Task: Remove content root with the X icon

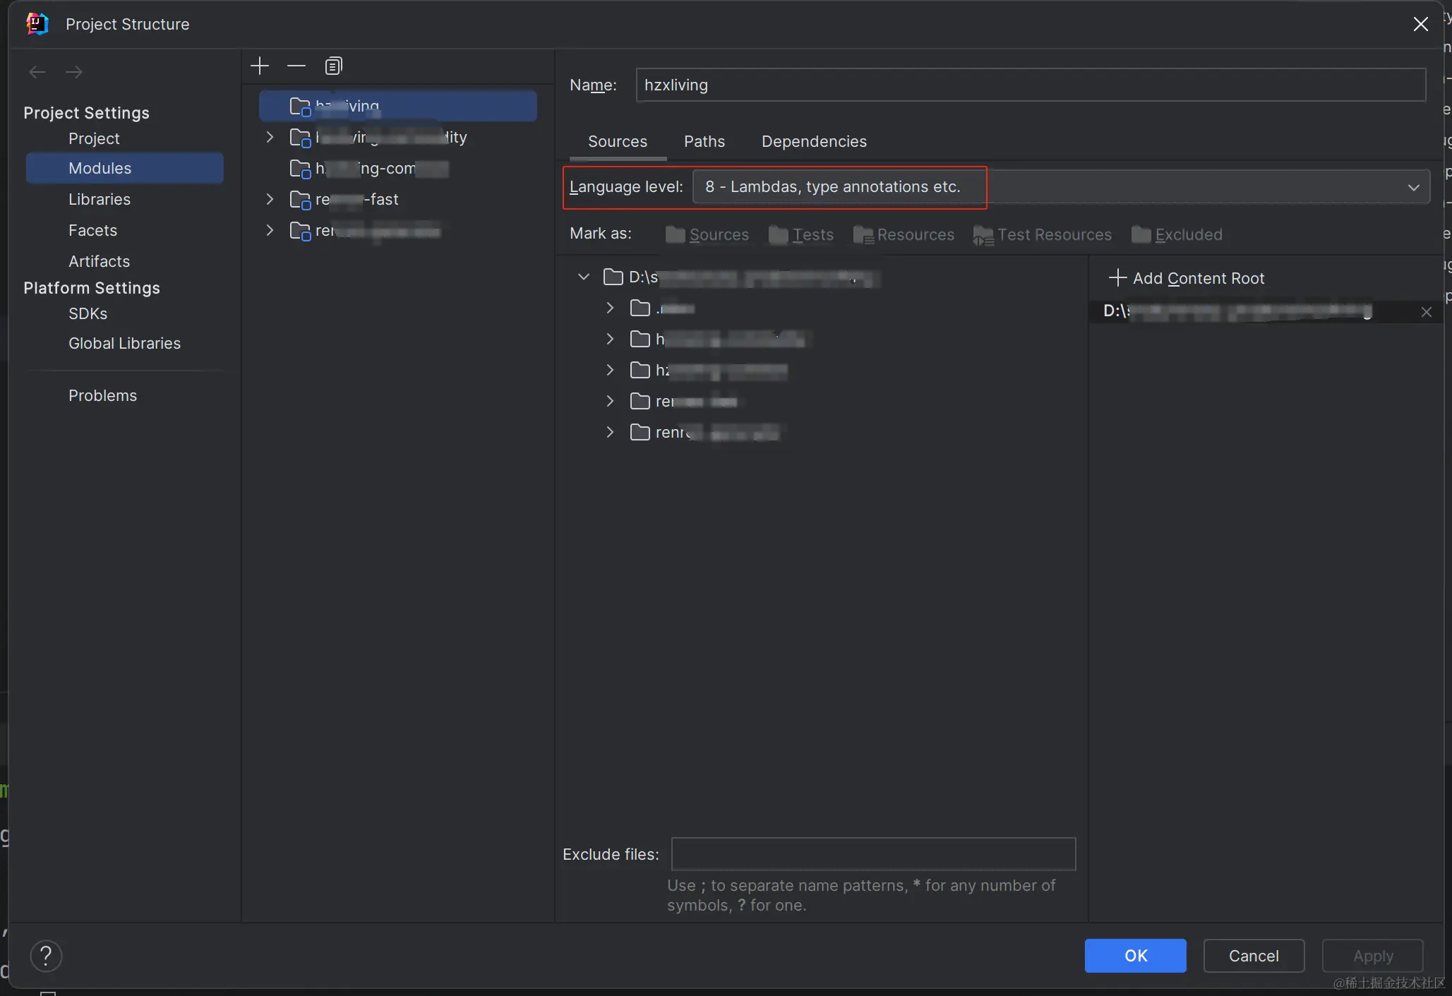Action: point(1426,312)
